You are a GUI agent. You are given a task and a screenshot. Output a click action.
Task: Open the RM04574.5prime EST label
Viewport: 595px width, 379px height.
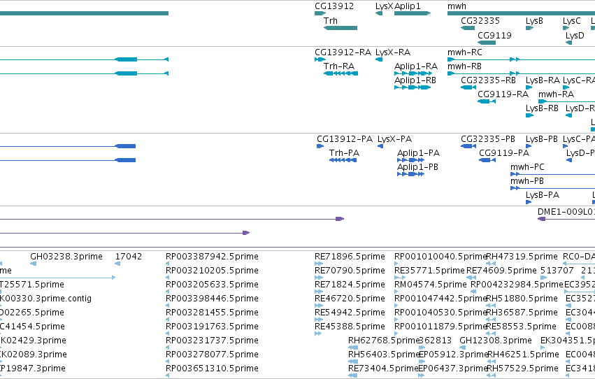pyautogui.click(x=430, y=285)
